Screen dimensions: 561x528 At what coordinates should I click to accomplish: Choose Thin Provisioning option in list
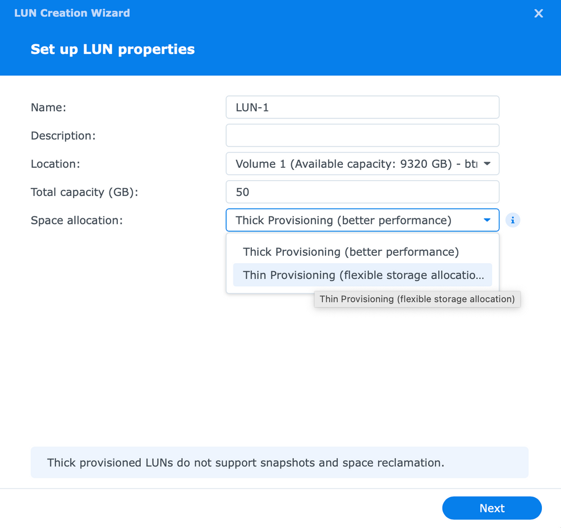pos(362,275)
